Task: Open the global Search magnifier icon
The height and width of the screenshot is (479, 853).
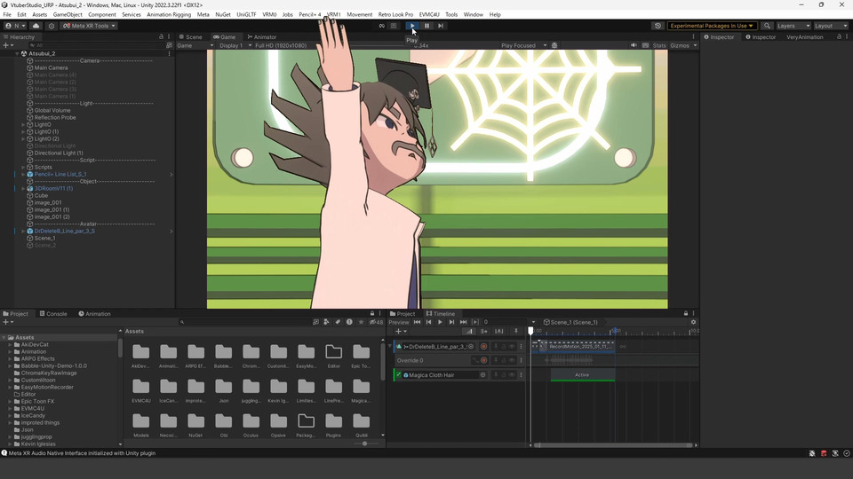Action: pyautogui.click(x=767, y=26)
